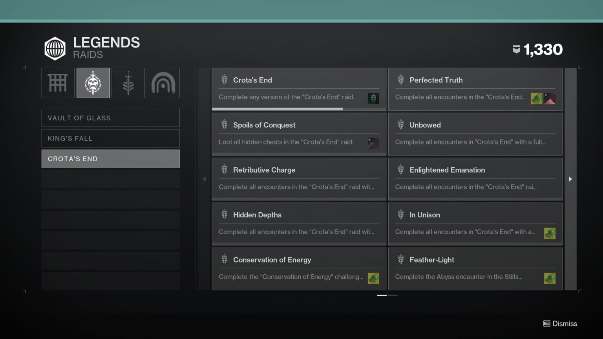This screenshot has height=339, width=603.
Task: Open the sword category icon tab
Action: coord(128,83)
